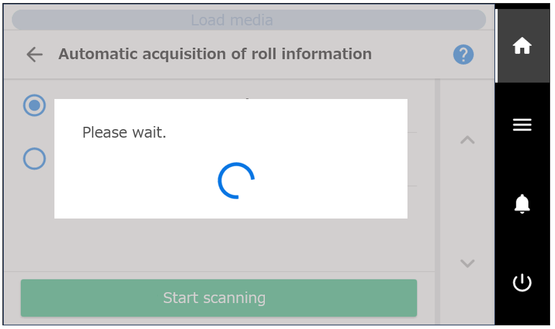Select the second empty radio button
555x329 pixels.
[x=34, y=158]
